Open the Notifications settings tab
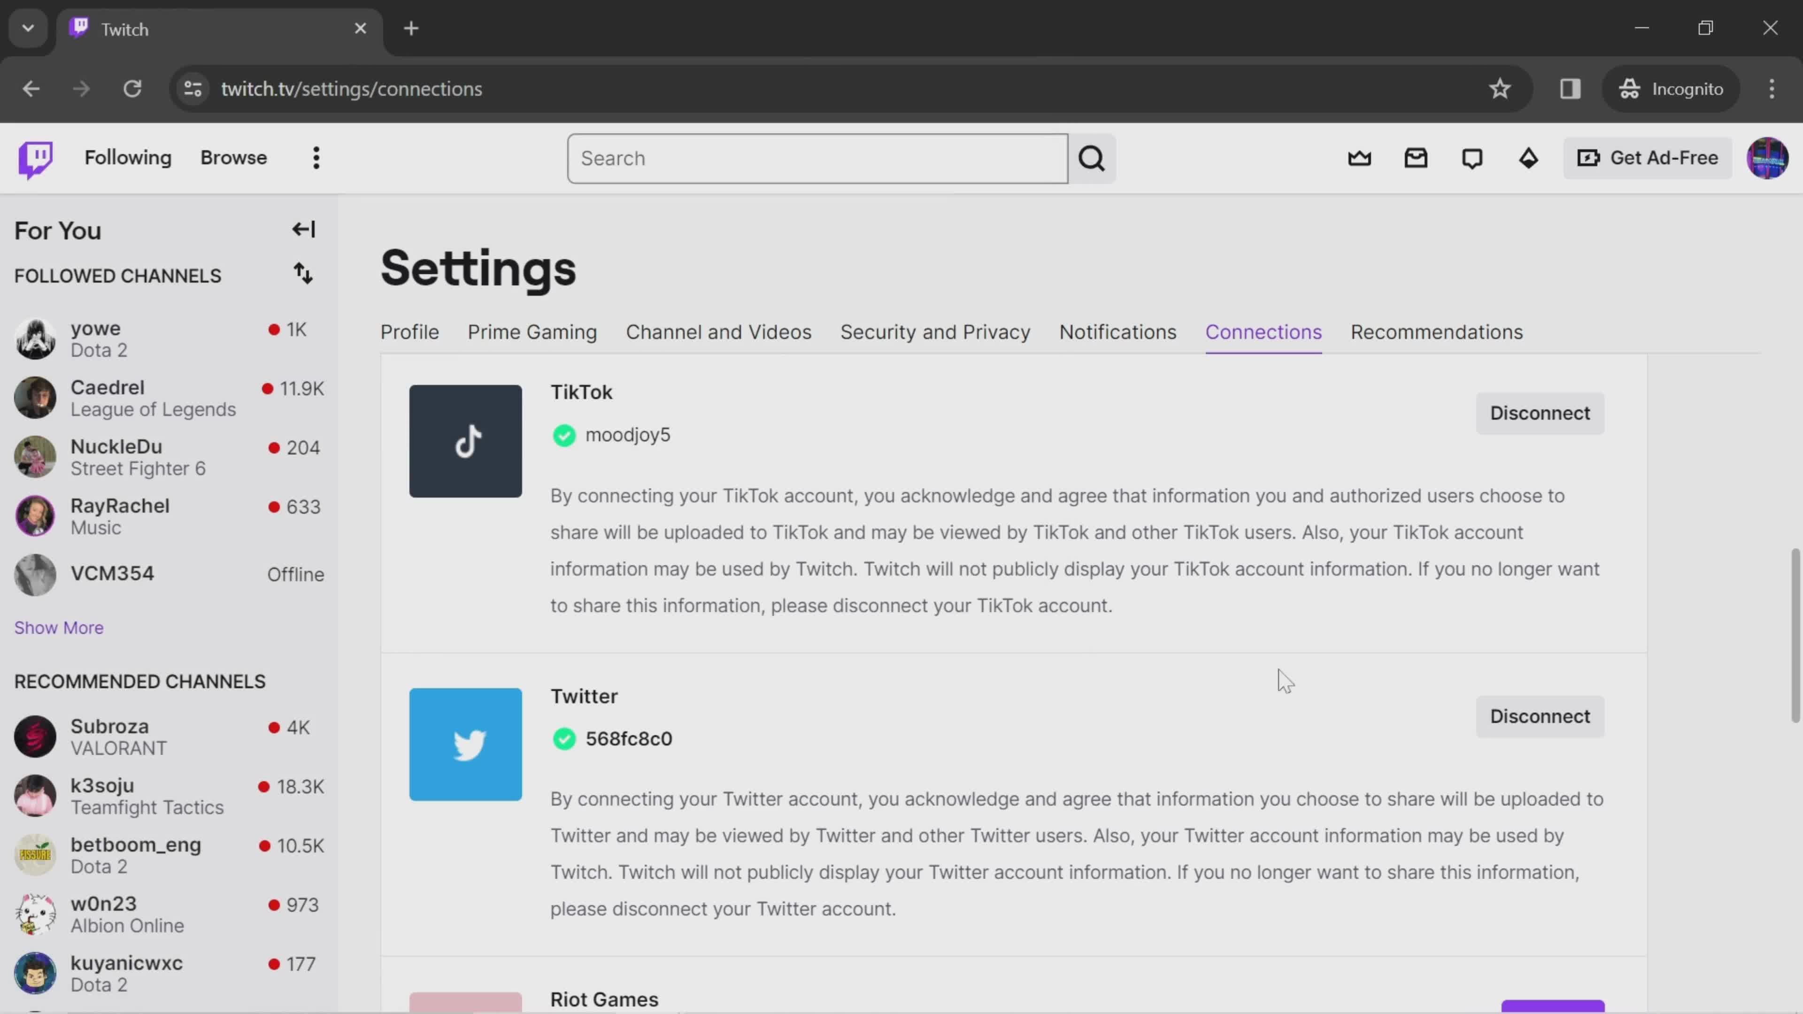Viewport: 1803px width, 1014px height. (1118, 332)
